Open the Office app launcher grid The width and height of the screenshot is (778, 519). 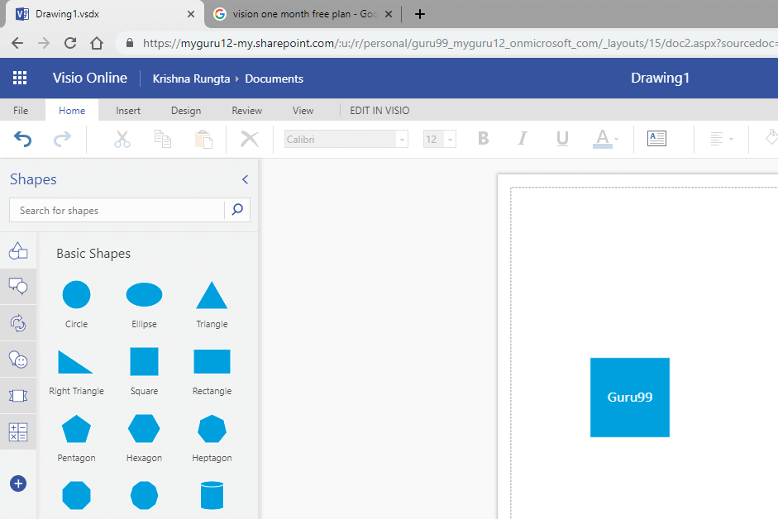(x=20, y=79)
